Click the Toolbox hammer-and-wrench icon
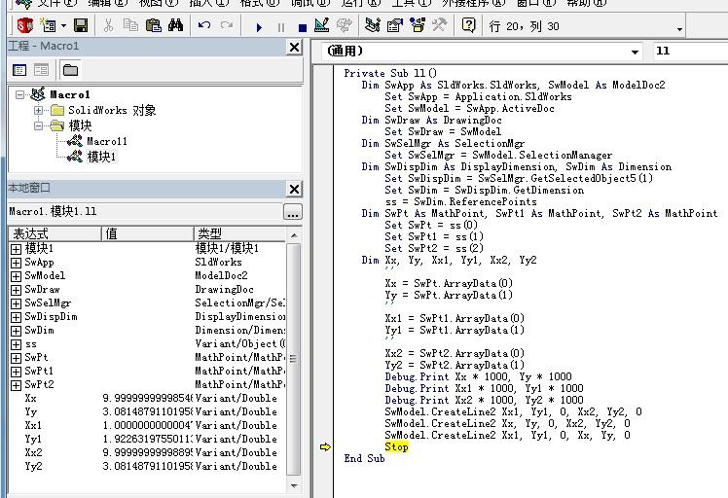Viewport: 728px width, 498px height. tap(439, 25)
